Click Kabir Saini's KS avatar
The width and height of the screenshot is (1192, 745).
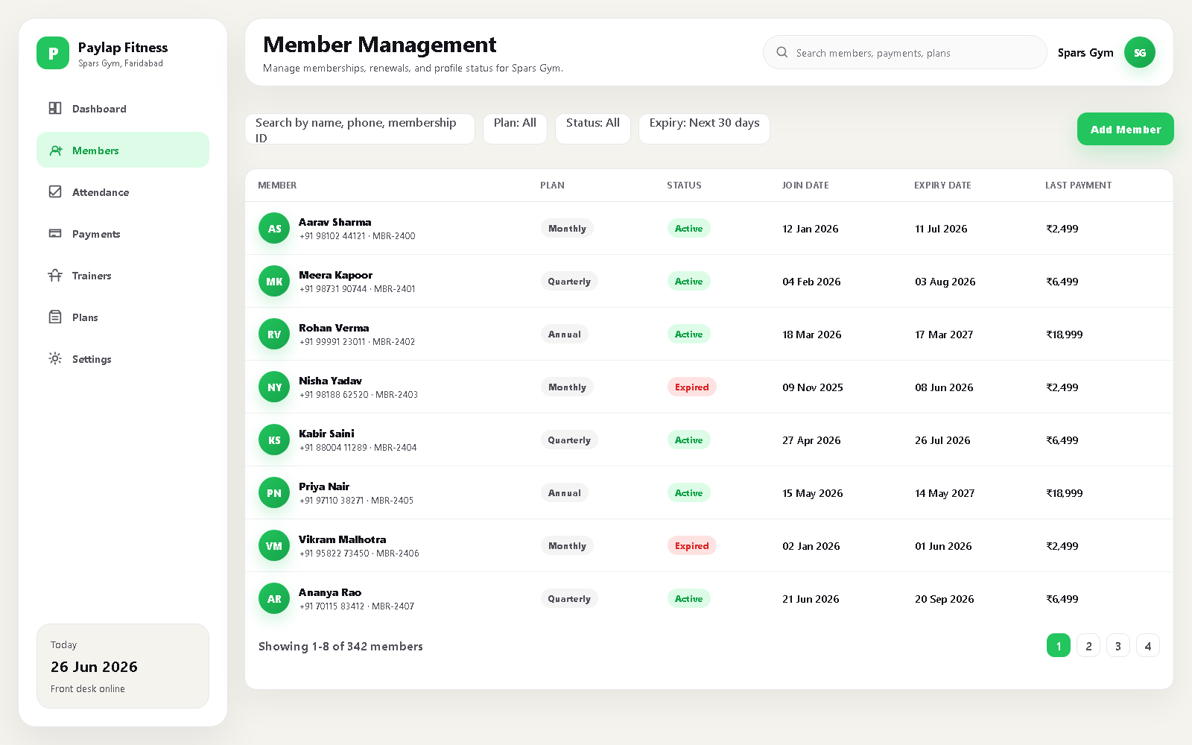click(x=274, y=440)
